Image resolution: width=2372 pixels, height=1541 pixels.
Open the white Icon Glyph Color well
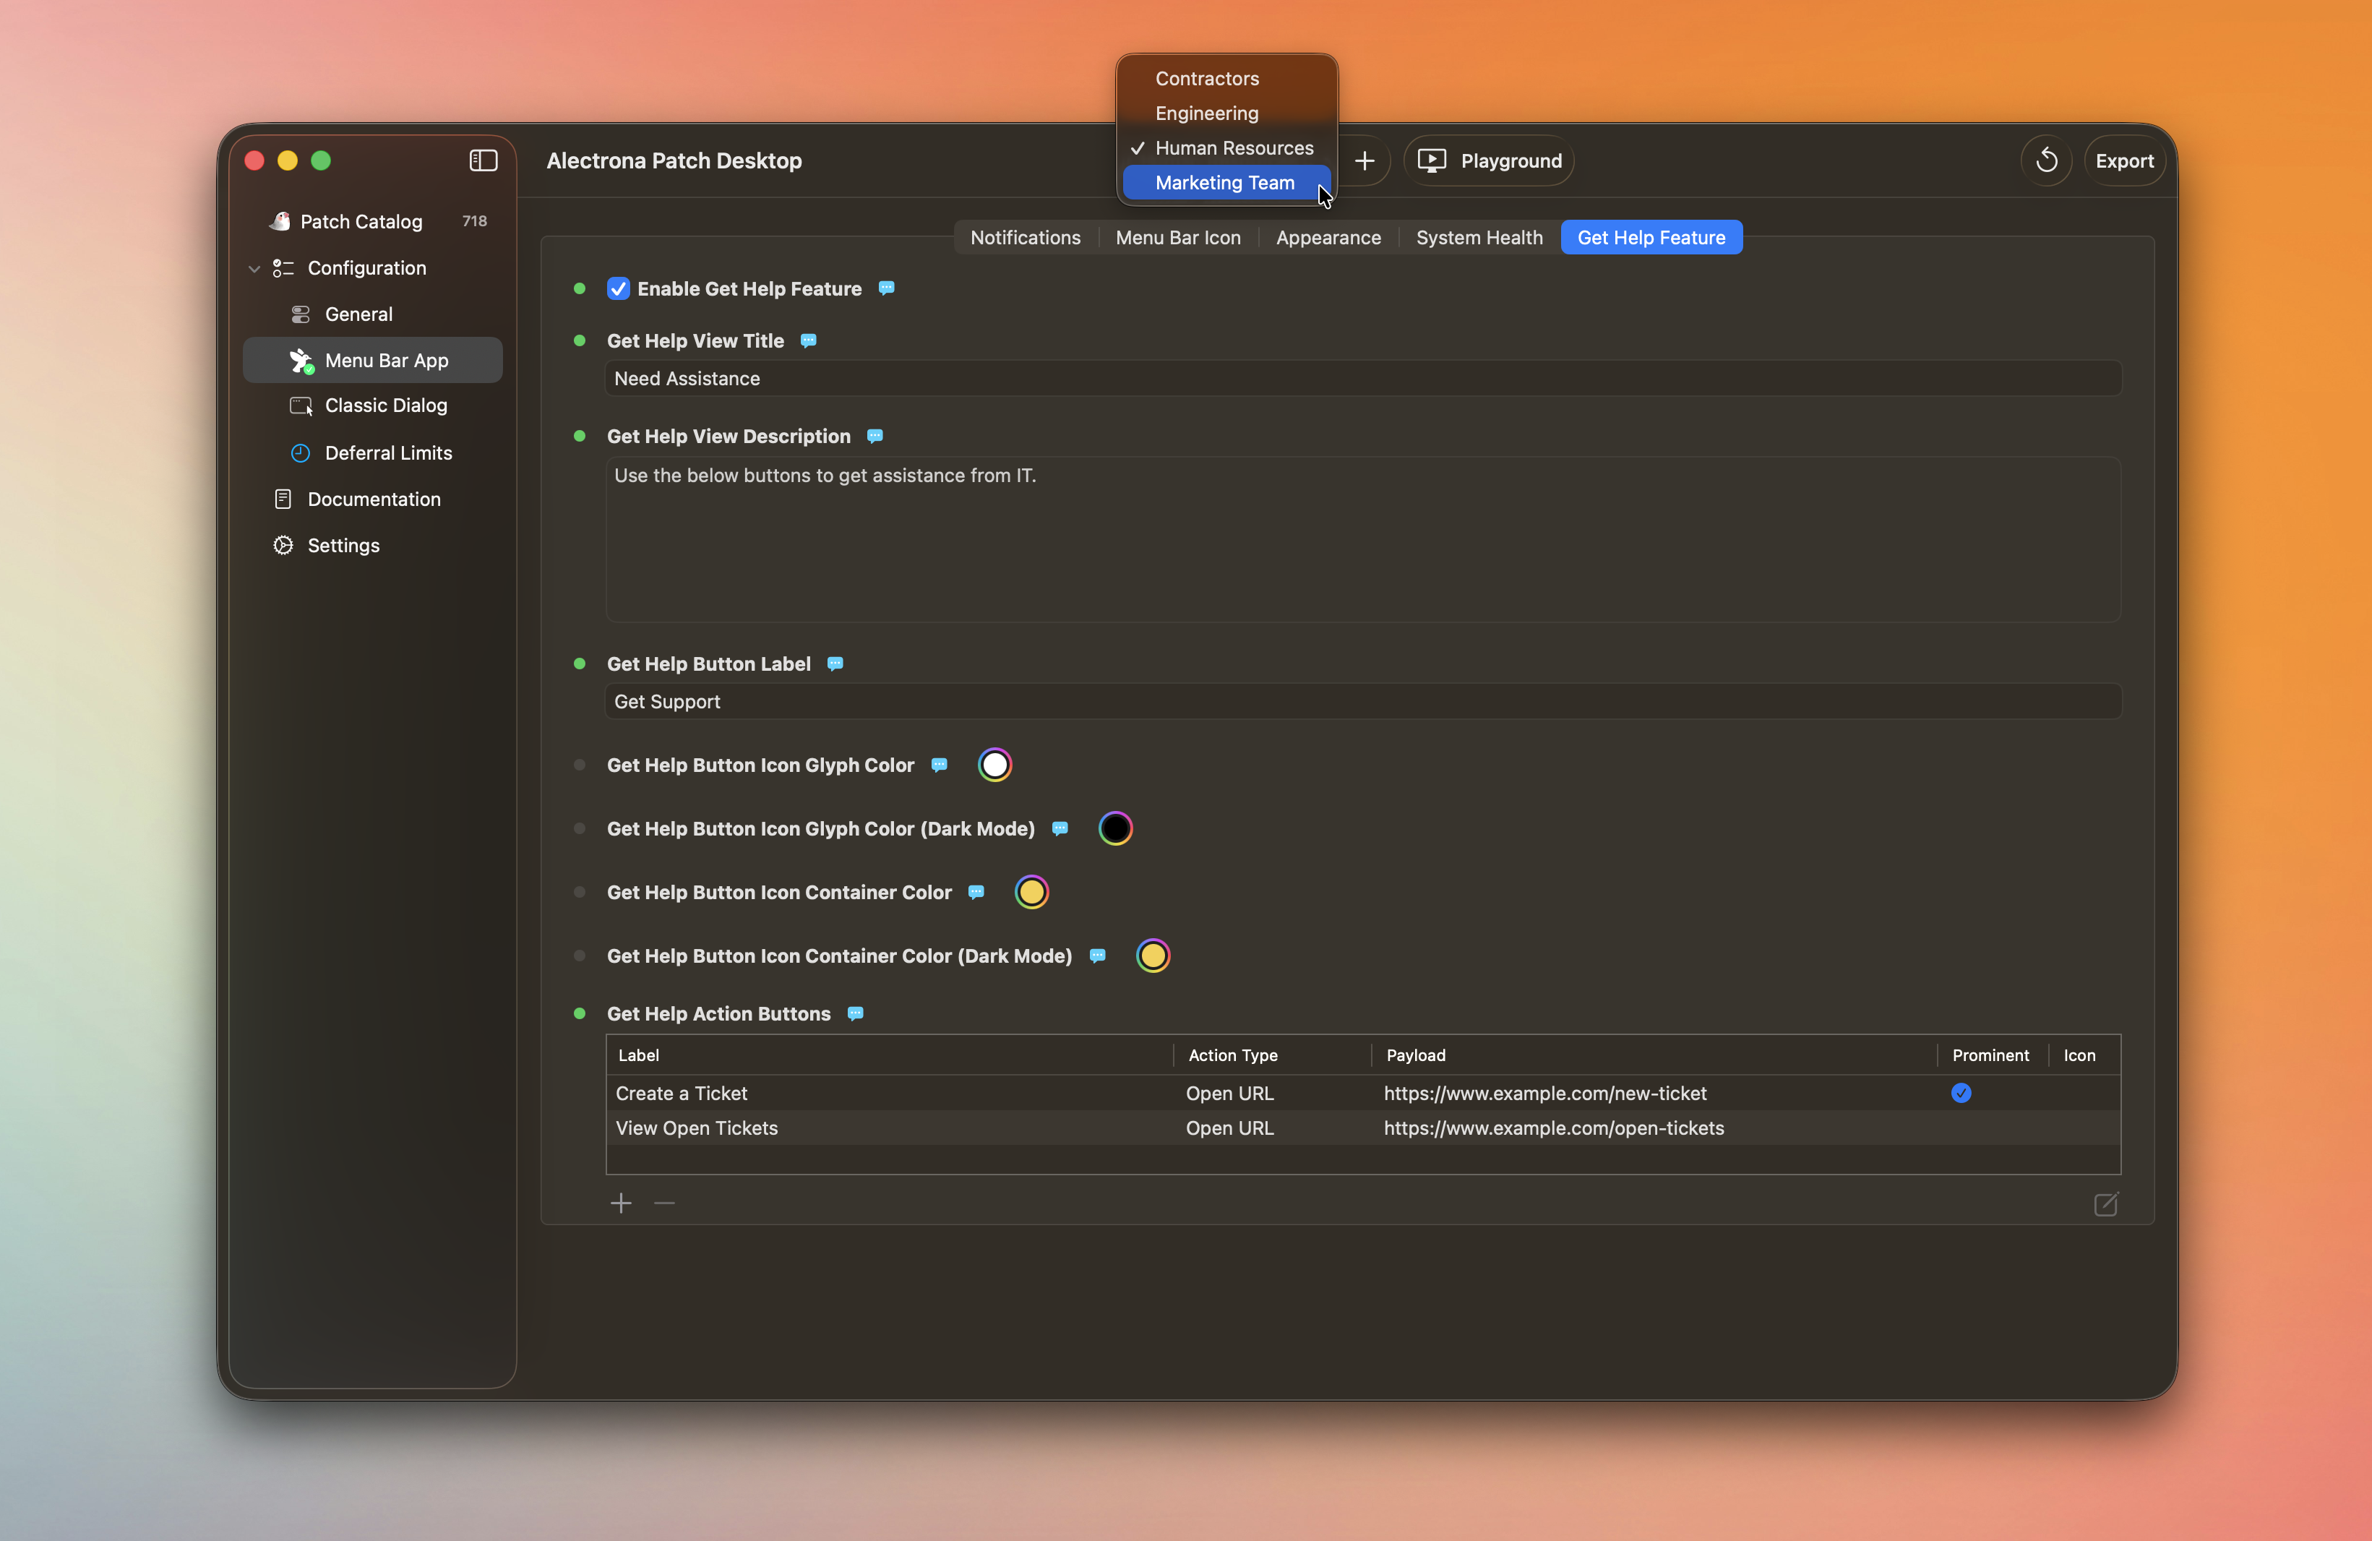(x=994, y=765)
